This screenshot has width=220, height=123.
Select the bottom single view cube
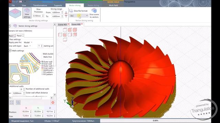coord(65,40)
